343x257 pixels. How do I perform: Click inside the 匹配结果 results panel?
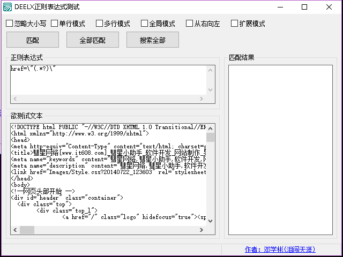pyautogui.click(x=280, y=150)
